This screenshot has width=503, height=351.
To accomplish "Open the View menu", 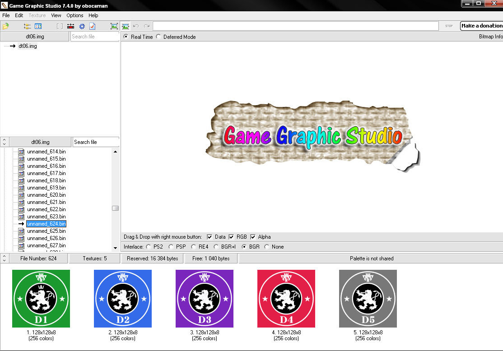I will [56, 15].
